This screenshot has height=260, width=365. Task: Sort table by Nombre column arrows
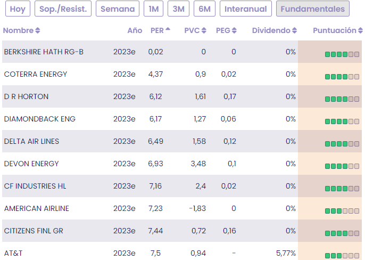38,31
